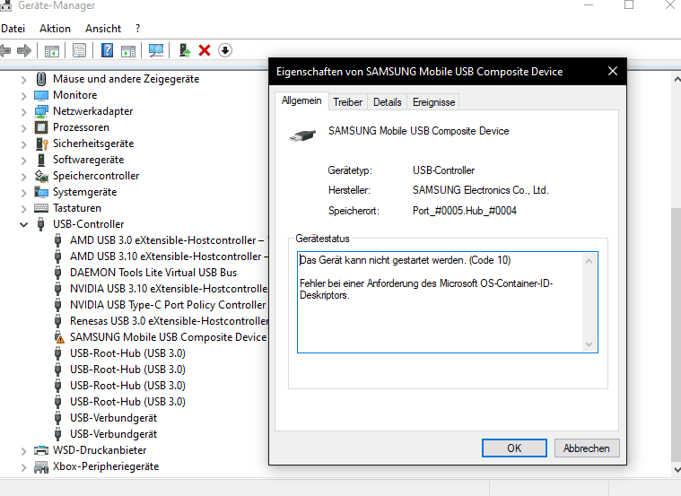681x496 pixels.
Task: Select AMD USB 3.0 eXtensible-Hostcontroller
Action: click(167, 240)
